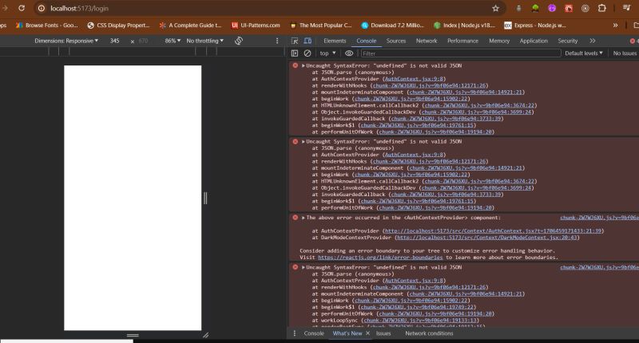Create a live expression with eye icon
The image size is (639, 343).
coord(349,53)
